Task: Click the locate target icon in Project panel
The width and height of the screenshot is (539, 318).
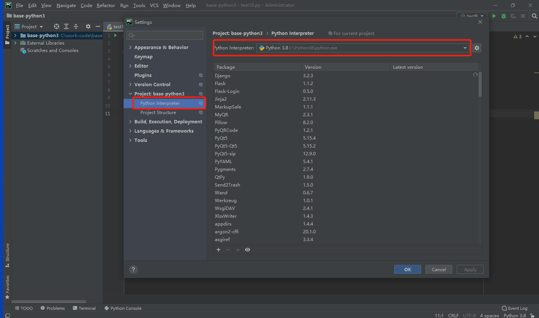Action: 57,26
